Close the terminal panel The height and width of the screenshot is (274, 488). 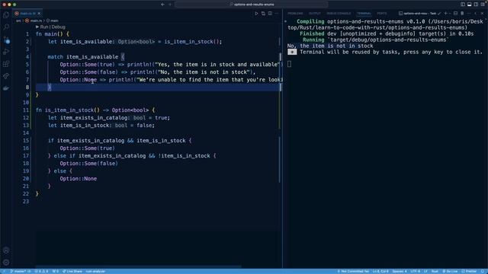pos(482,14)
